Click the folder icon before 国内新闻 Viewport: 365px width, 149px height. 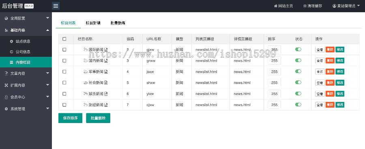86,60
